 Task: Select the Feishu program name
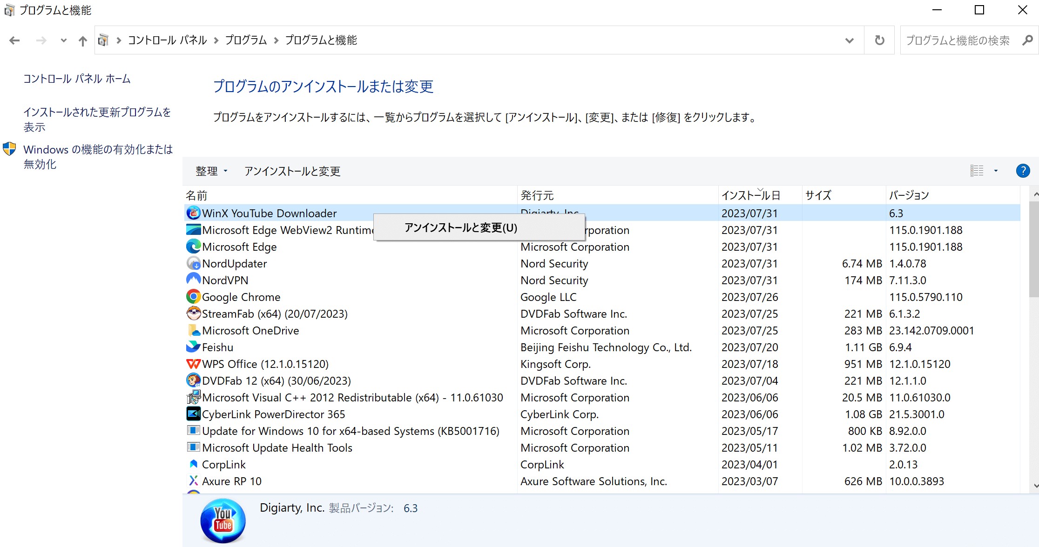217,347
